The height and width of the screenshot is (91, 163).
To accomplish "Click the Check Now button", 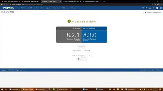I will coord(81,59).
